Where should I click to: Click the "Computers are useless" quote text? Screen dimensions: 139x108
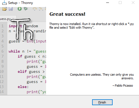point(102,76)
